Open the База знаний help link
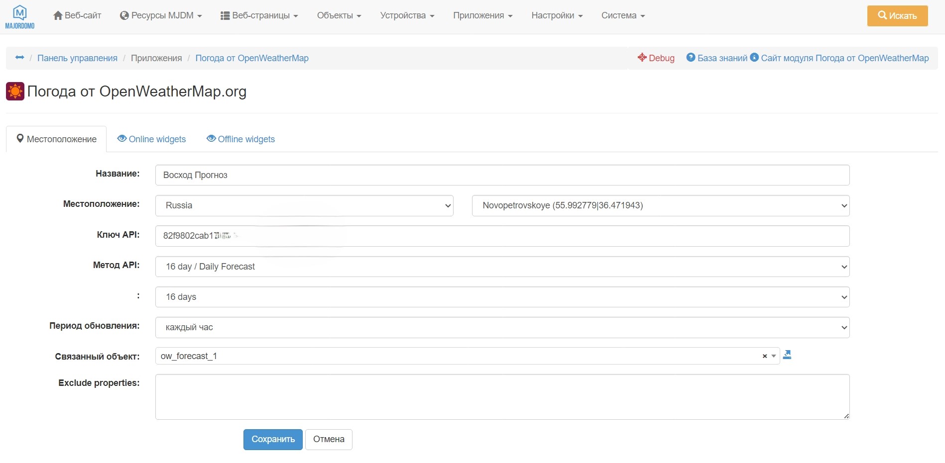 tap(717, 58)
